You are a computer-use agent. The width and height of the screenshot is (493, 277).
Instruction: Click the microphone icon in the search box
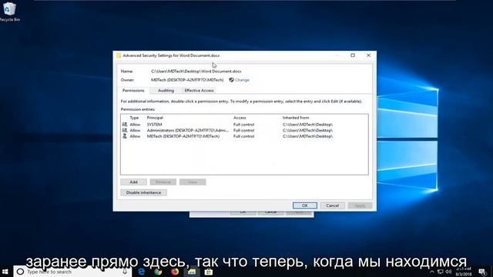(x=125, y=272)
